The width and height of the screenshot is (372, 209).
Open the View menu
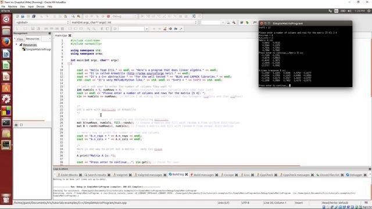(23, 6)
